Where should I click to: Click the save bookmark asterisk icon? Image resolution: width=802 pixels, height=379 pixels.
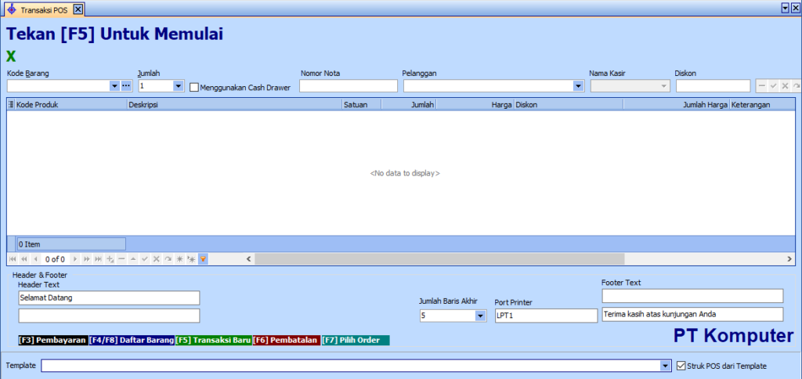179,258
